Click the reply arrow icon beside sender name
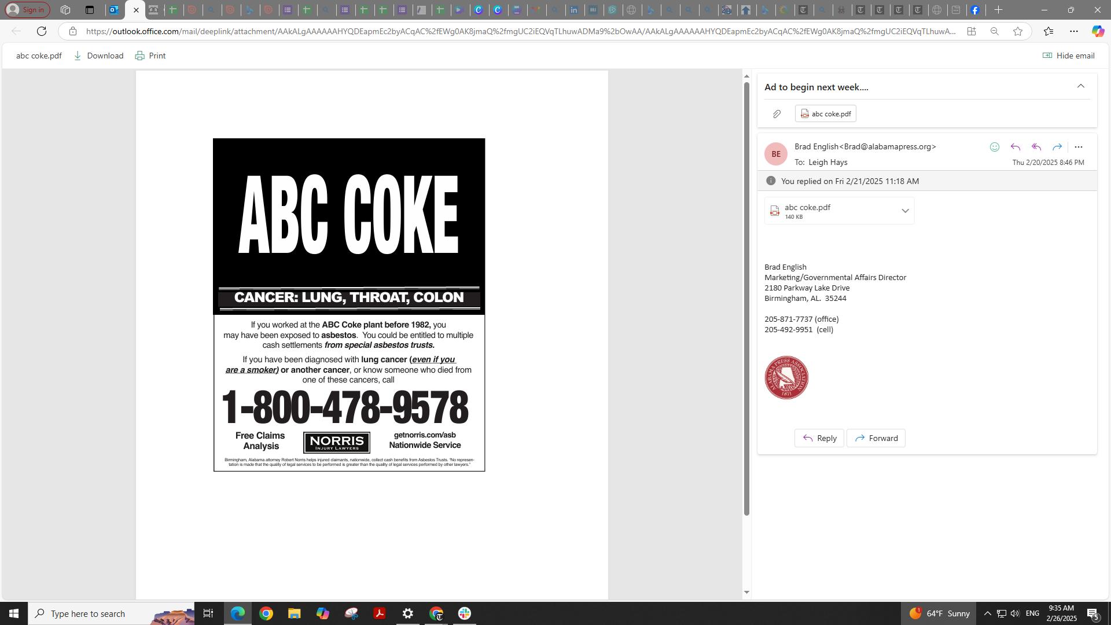Screen dimensions: 1111x625 tap(1016, 147)
